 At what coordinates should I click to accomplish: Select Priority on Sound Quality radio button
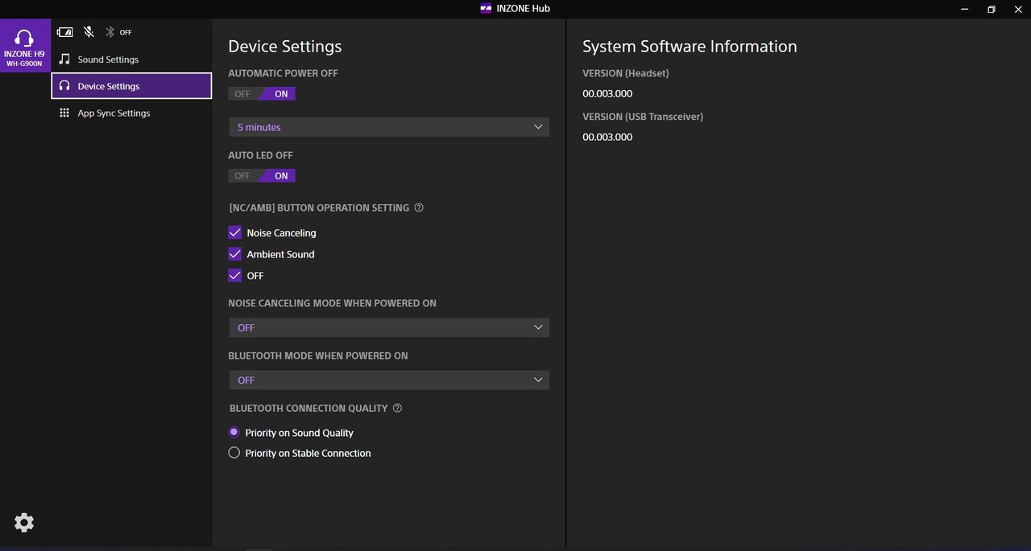click(234, 432)
